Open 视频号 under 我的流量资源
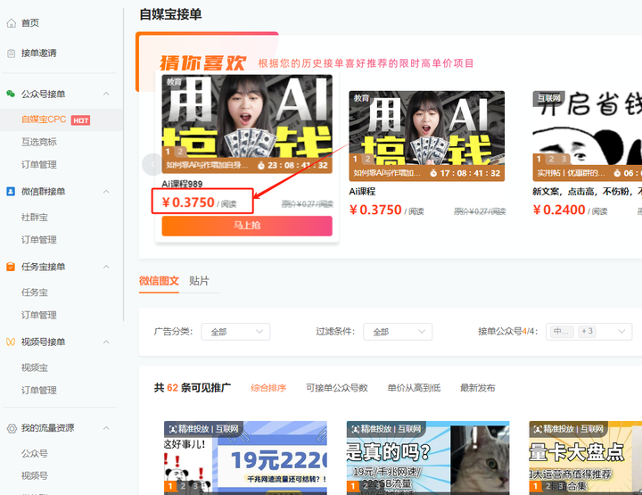 [x=35, y=475]
